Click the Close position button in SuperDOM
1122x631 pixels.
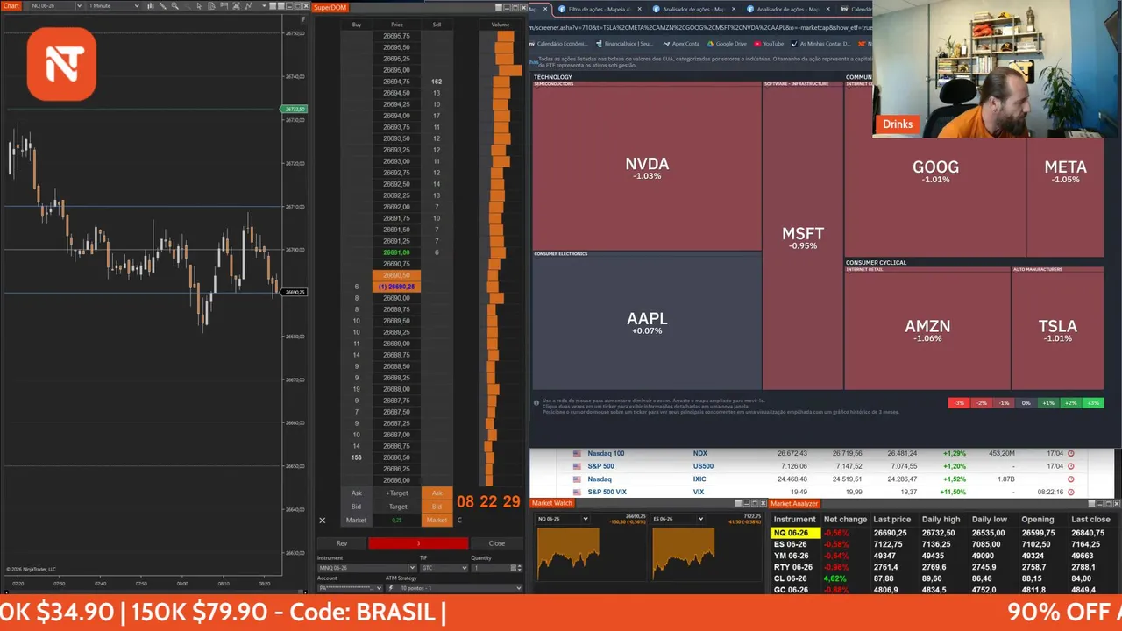[497, 543]
